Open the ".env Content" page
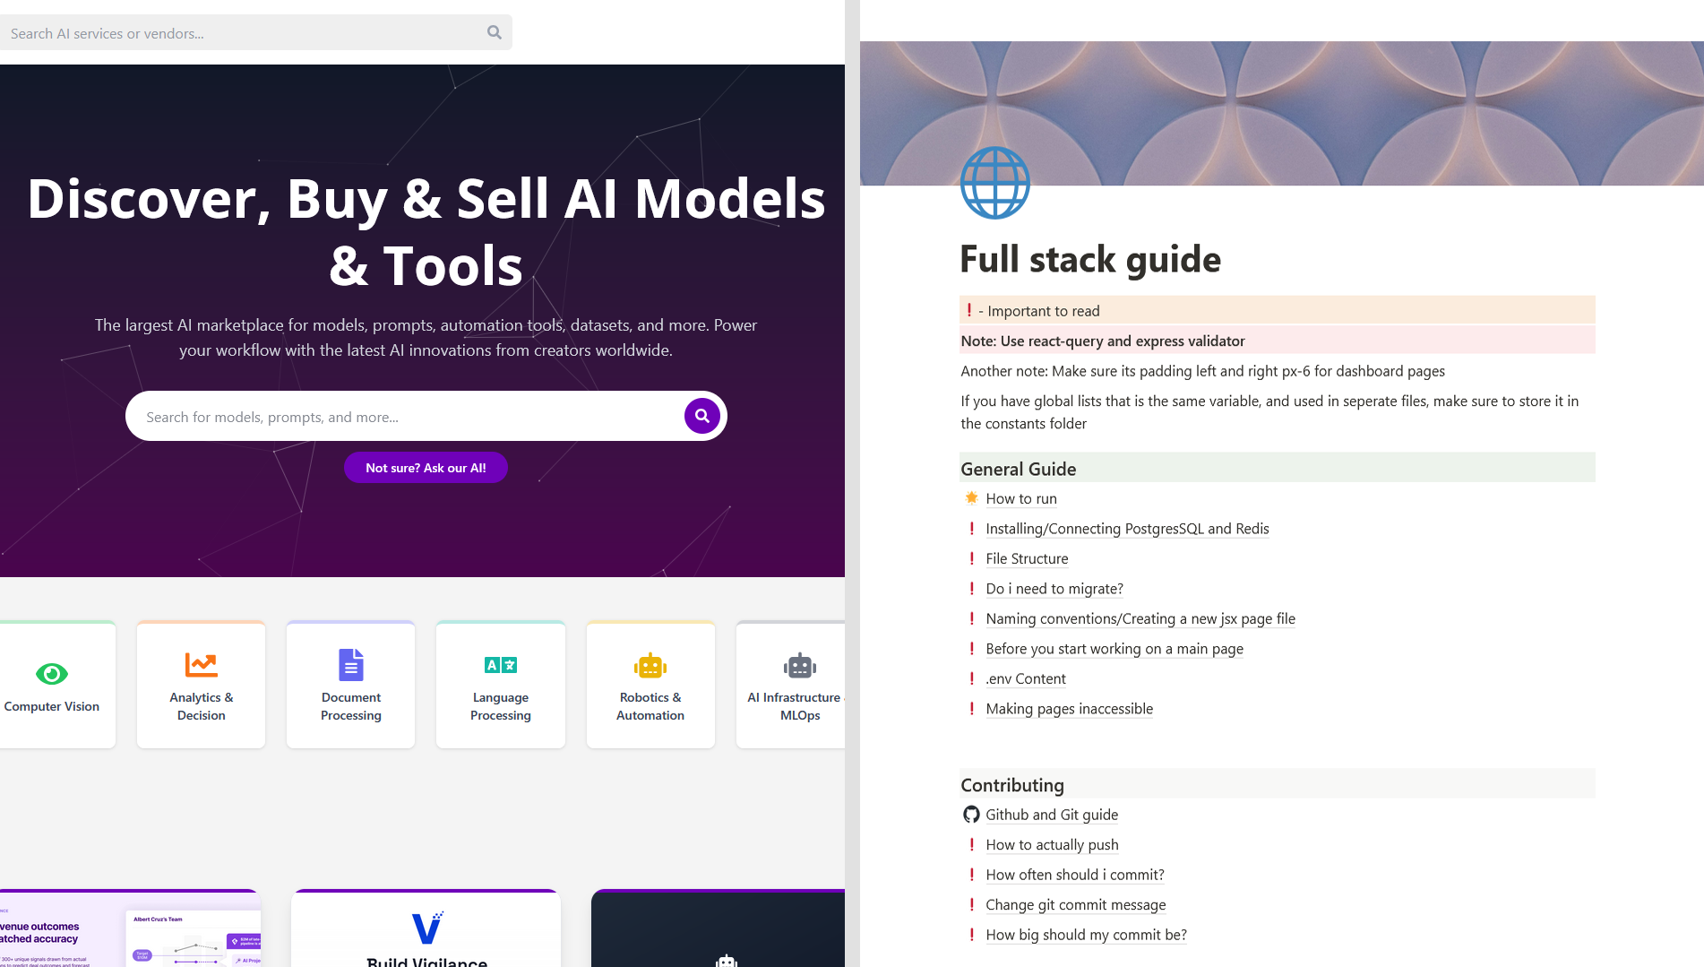Screen dimensions: 1704x967 pyautogui.click(x=1026, y=678)
